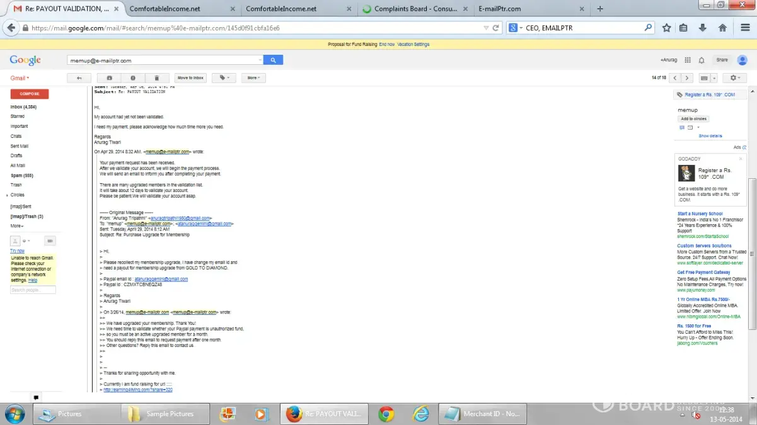Open the Google apps grid

click(x=687, y=60)
